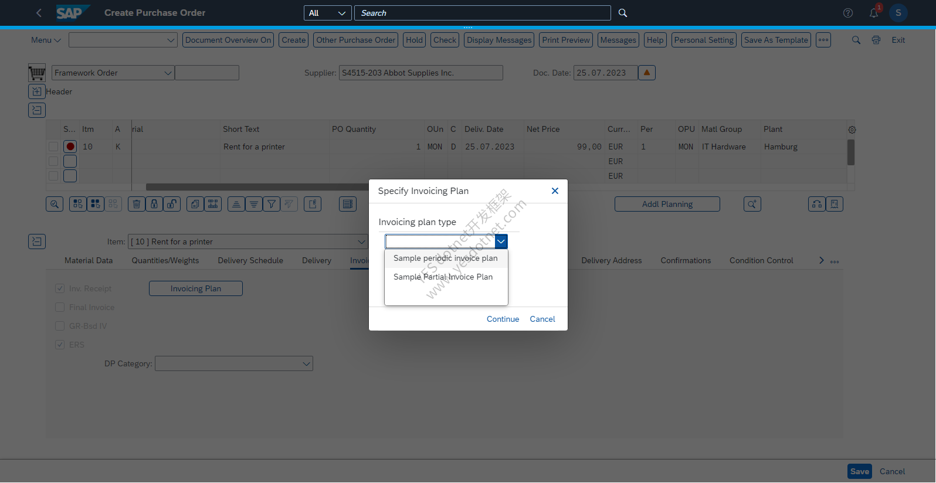Switch to the Material Data tab
936x483 pixels.
click(89, 260)
